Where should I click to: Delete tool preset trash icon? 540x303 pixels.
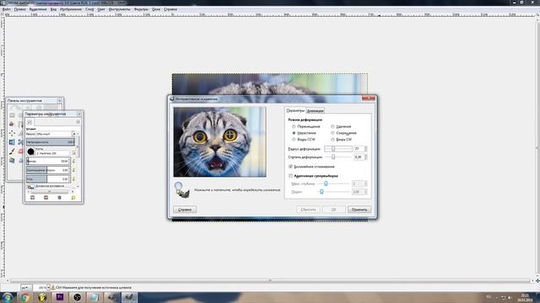click(x=59, y=198)
